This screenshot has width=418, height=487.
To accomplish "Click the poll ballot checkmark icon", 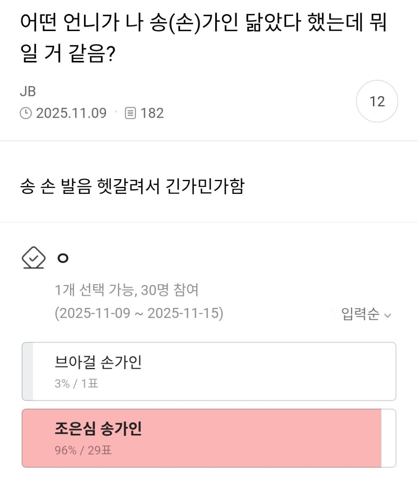I will click(33, 258).
